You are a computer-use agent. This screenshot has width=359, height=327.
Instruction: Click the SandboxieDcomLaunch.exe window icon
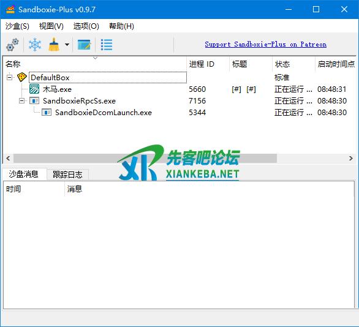(47, 112)
